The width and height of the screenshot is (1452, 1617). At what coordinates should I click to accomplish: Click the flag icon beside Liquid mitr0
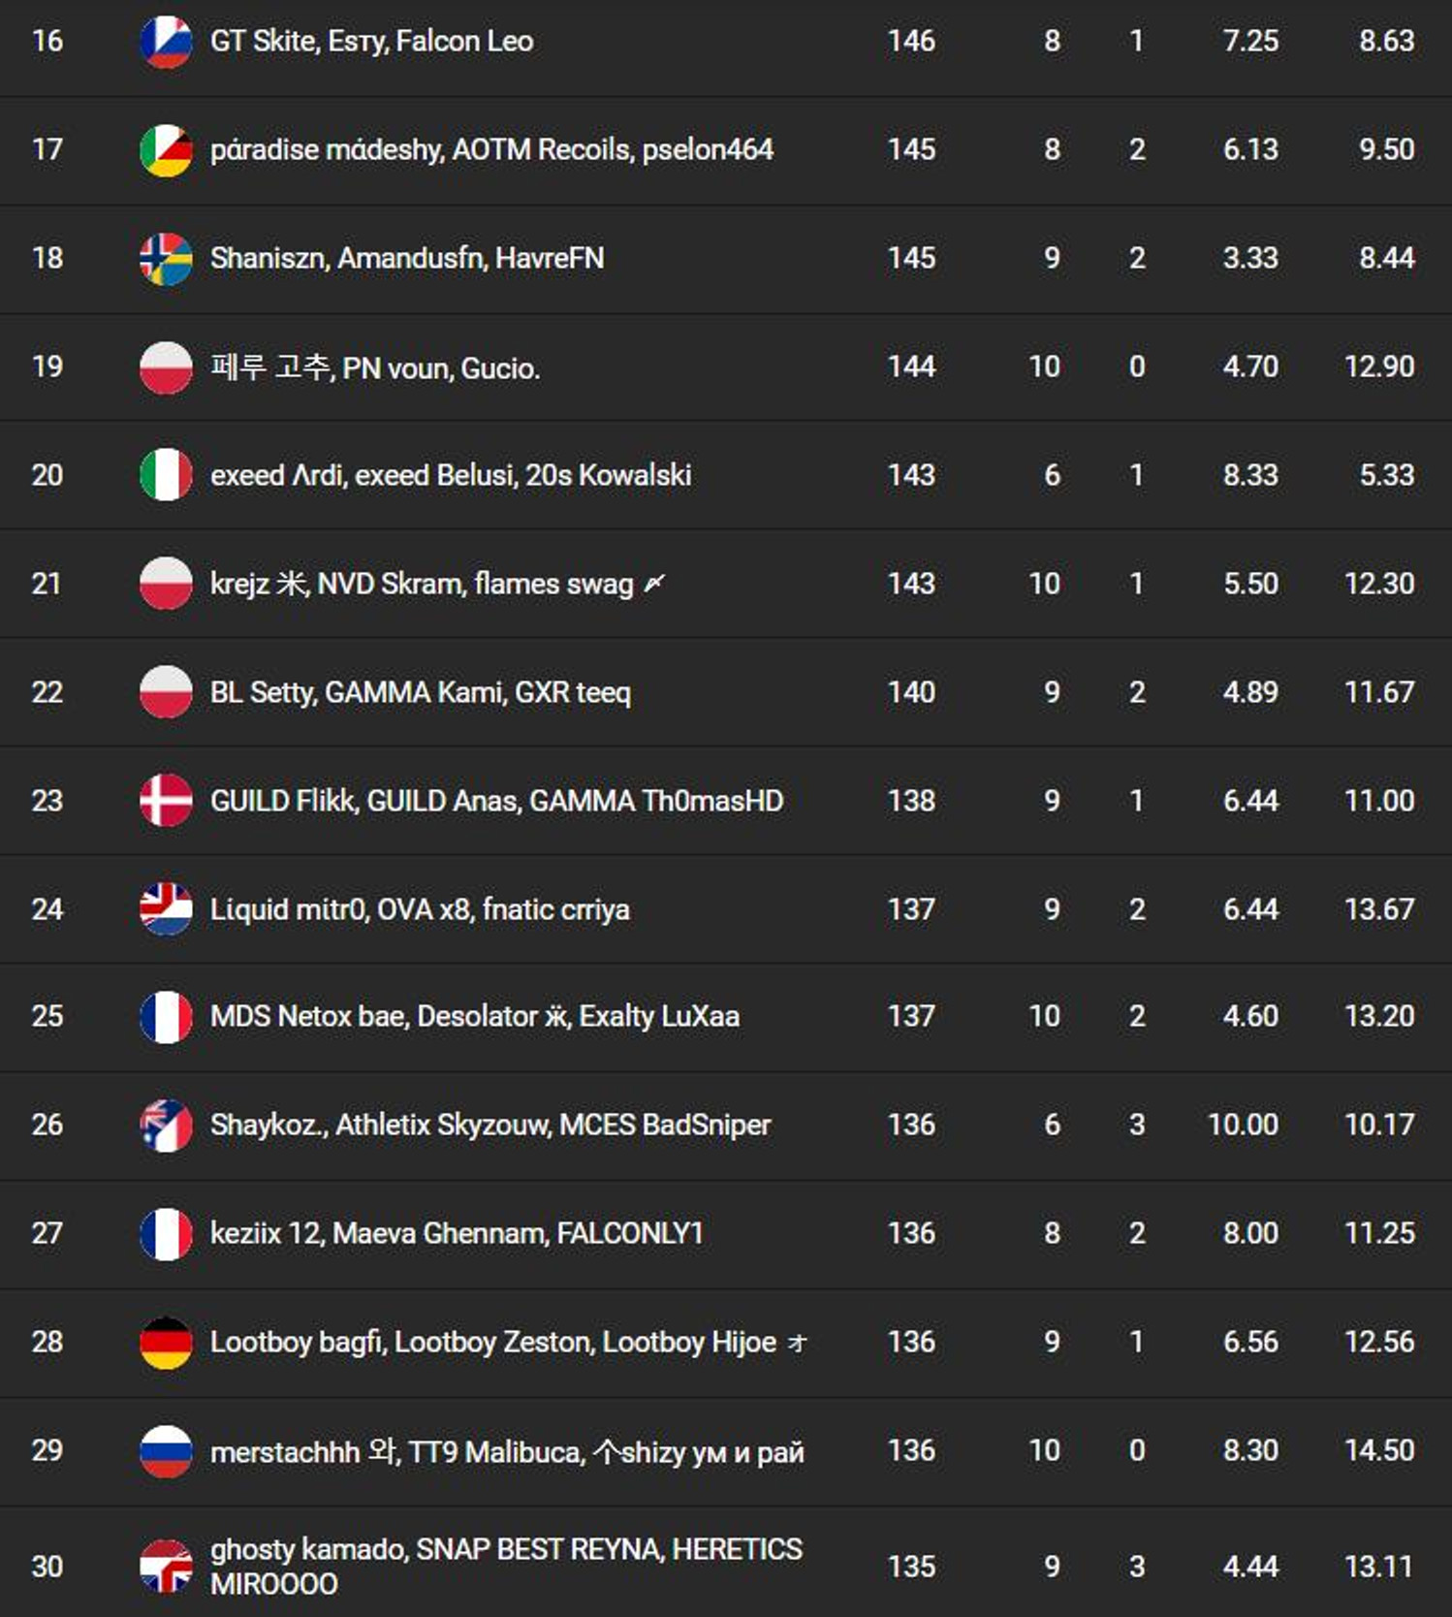(x=166, y=909)
